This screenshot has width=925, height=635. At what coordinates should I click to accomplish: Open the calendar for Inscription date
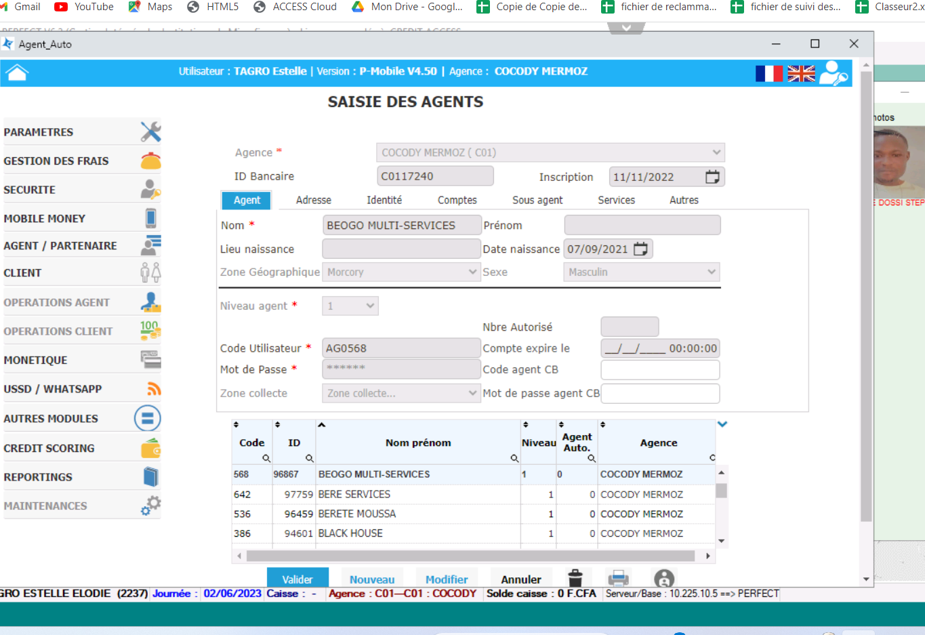[x=712, y=177]
